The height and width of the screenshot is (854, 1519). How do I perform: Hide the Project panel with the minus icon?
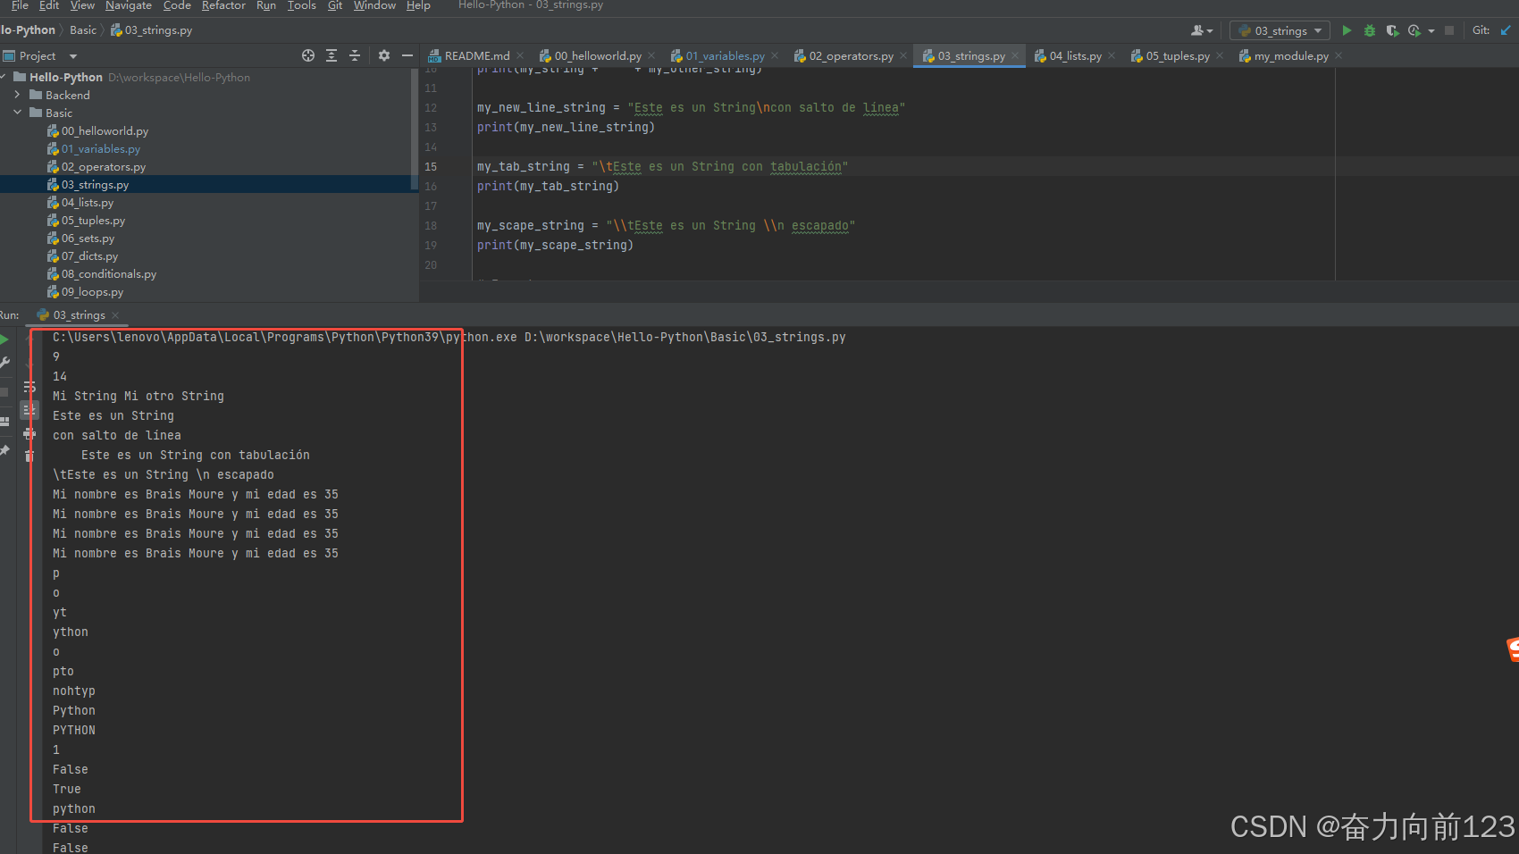[x=407, y=55]
